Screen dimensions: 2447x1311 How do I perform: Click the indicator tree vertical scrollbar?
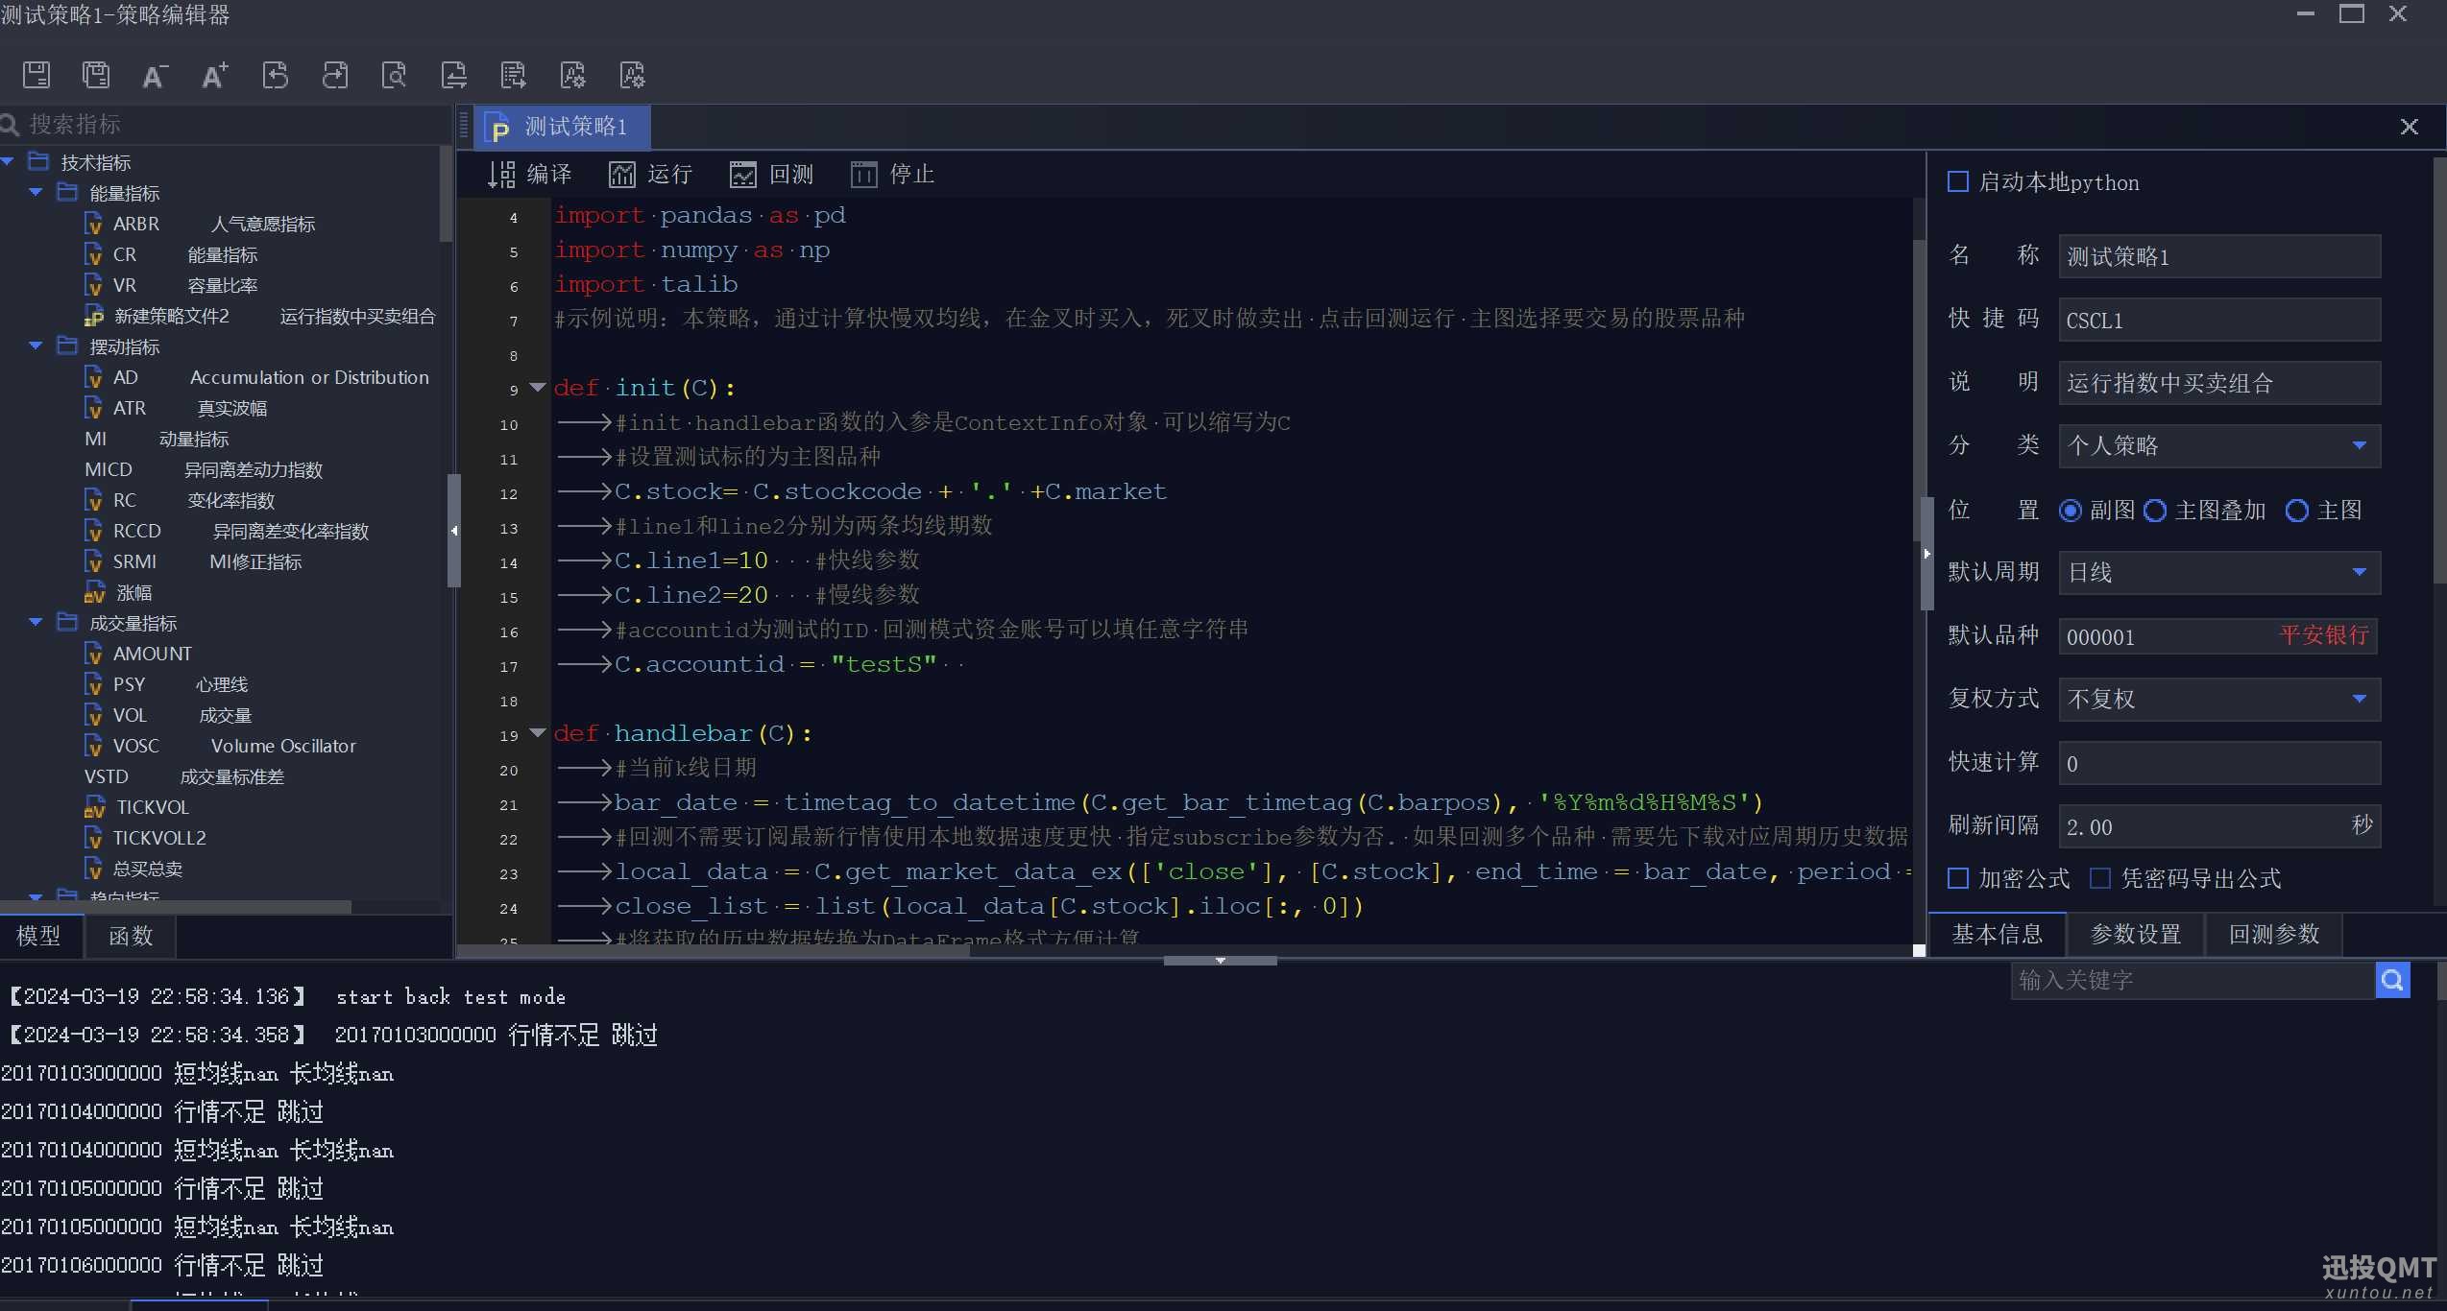446,194
